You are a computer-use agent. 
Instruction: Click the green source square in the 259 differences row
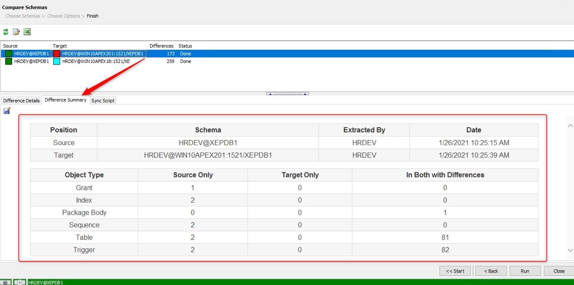(x=9, y=61)
